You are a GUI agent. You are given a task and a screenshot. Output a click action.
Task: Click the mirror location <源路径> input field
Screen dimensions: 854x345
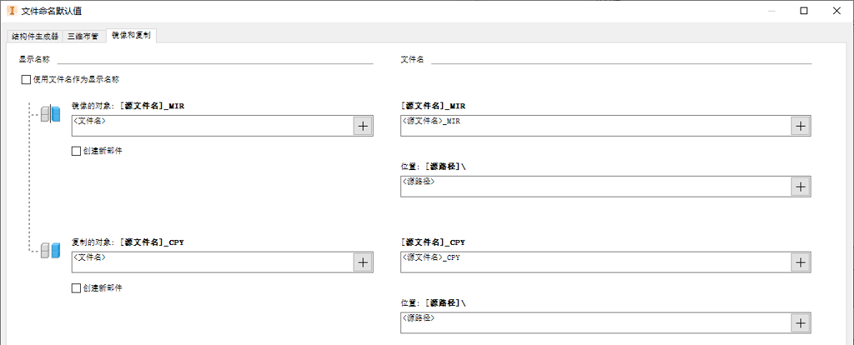pos(594,187)
